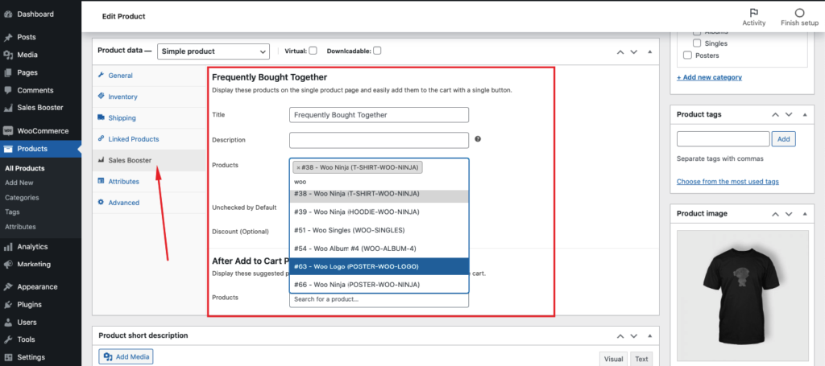Toggle the Virtual checkbox
Screen dimensions: 825x366
313,51
